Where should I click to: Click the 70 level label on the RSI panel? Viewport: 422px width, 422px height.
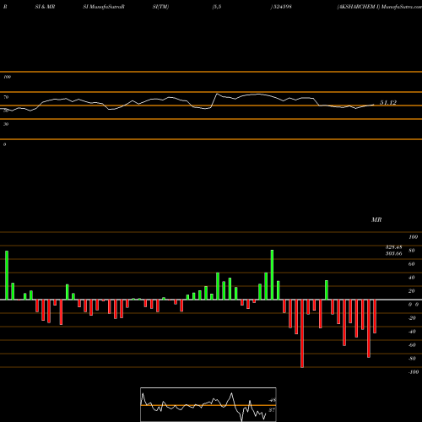[6, 97]
